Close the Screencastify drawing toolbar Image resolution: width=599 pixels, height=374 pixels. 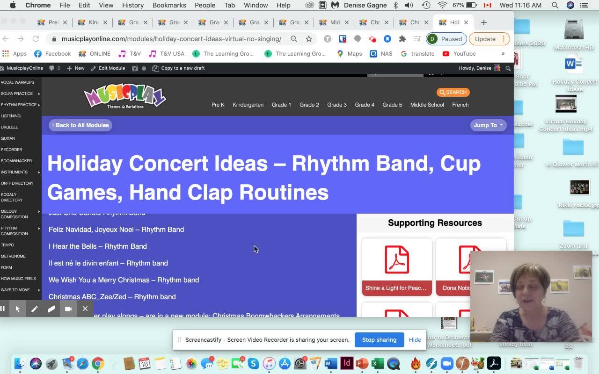click(x=85, y=309)
